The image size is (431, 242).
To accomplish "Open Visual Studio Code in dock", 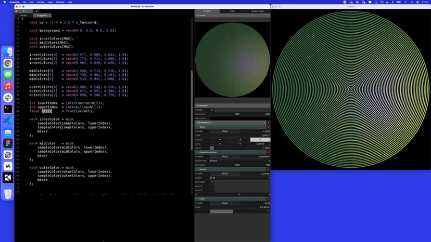I will point(8,120).
